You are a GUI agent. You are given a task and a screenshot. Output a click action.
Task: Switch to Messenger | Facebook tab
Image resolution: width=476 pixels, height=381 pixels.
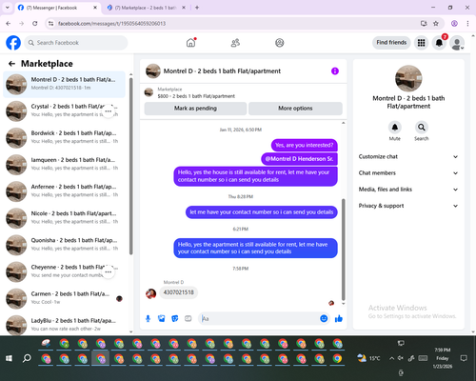pos(58,8)
